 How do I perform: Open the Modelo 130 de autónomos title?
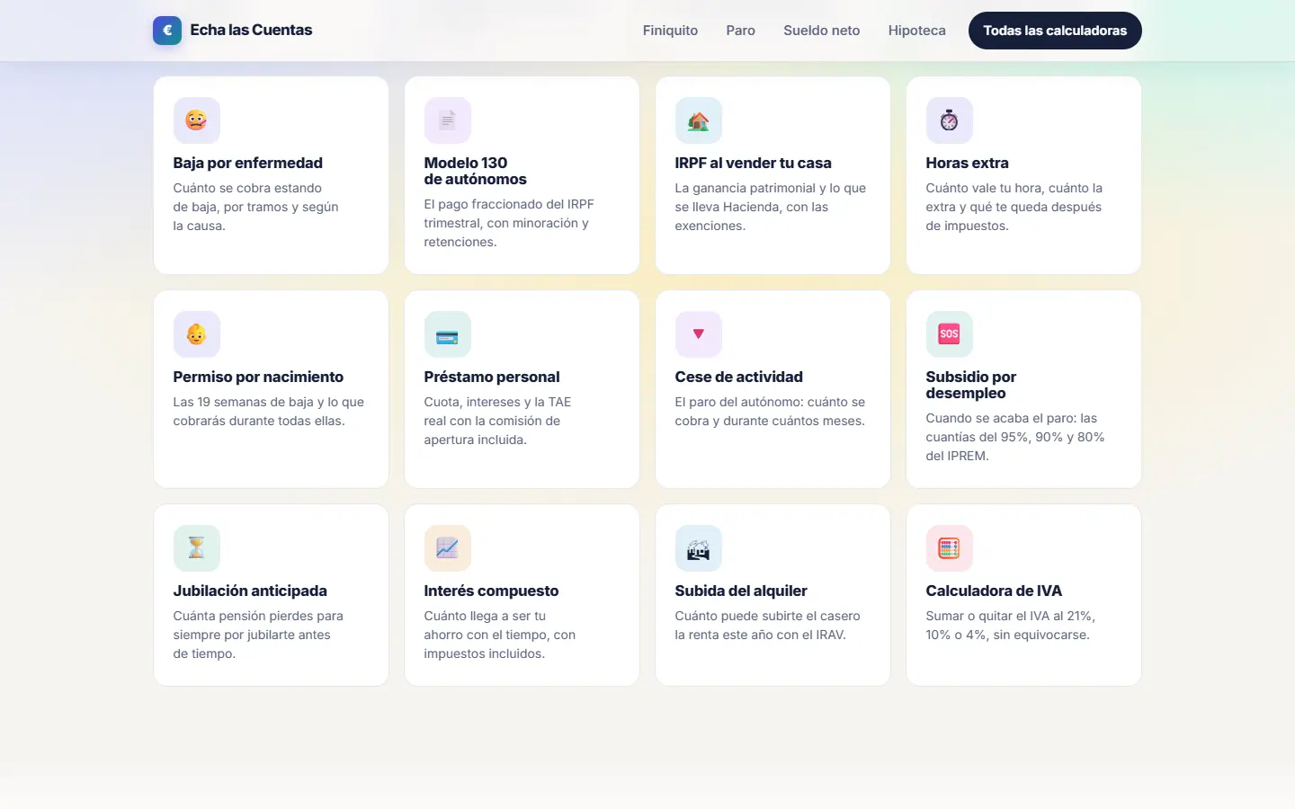coord(476,171)
